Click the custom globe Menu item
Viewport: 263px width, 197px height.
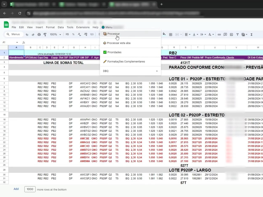coord(107,27)
